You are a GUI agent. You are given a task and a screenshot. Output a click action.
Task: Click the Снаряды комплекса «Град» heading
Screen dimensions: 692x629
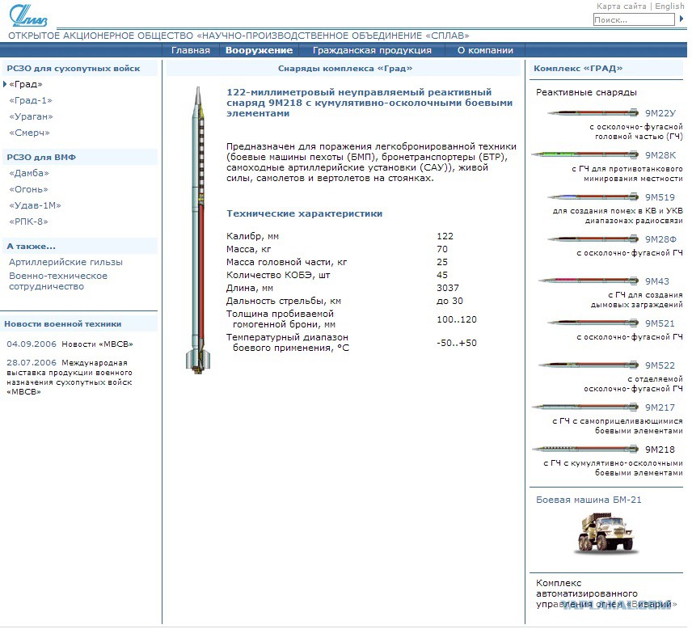coord(345,69)
